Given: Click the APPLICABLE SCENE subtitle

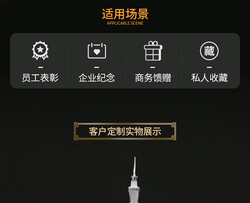Looking at the screenshot, I should click(125, 23).
